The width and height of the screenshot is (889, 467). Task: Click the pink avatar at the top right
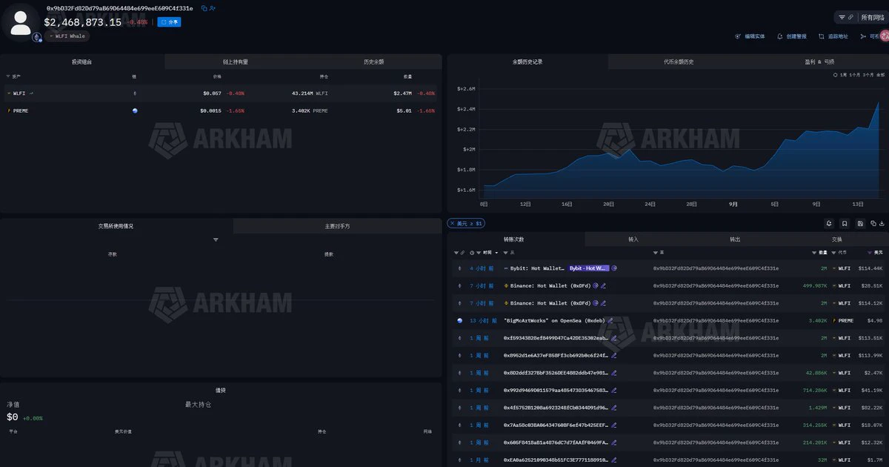point(884,36)
